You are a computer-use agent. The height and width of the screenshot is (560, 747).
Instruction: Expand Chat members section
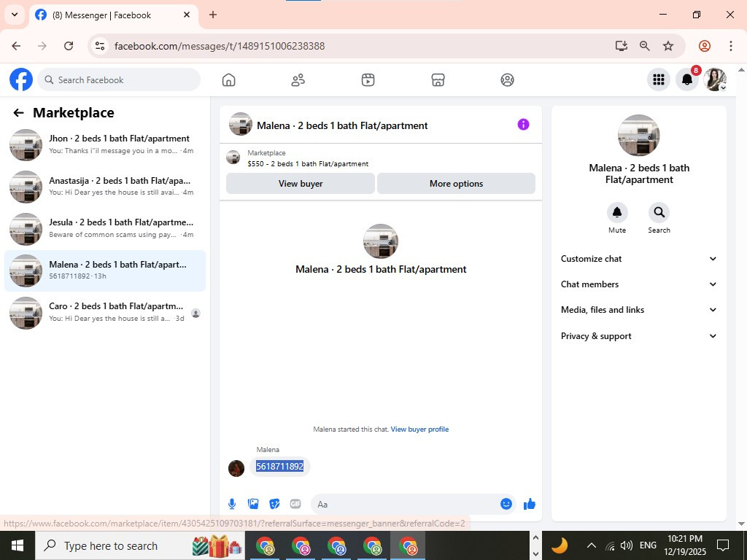[638, 284]
